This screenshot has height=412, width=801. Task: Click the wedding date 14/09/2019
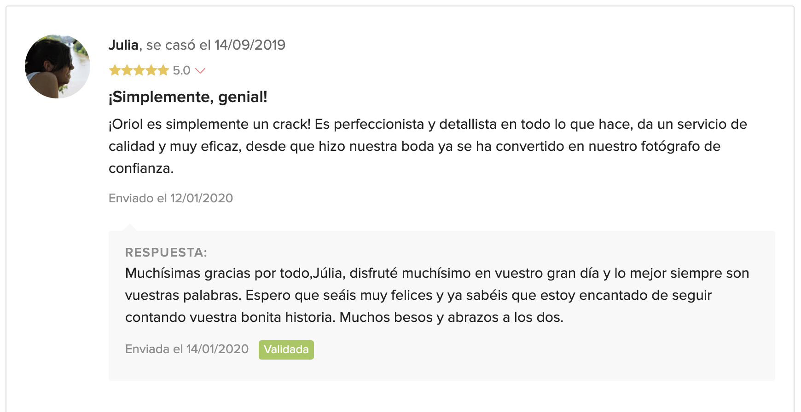tap(250, 45)
